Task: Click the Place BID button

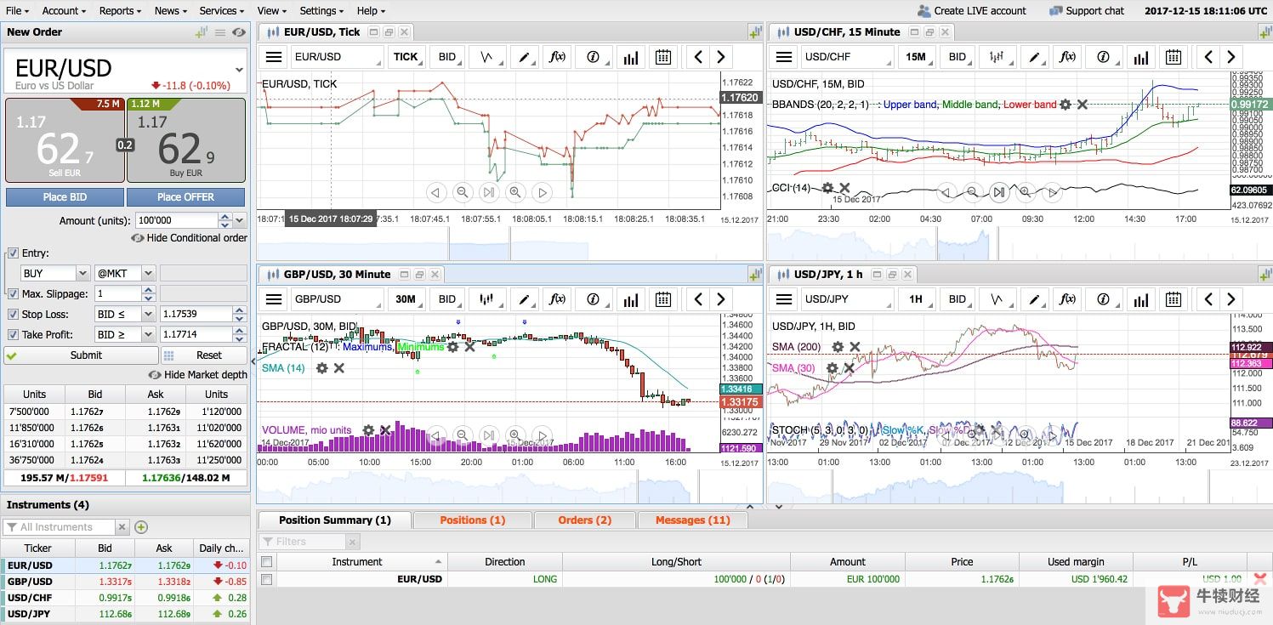Action: pos(65,197)
